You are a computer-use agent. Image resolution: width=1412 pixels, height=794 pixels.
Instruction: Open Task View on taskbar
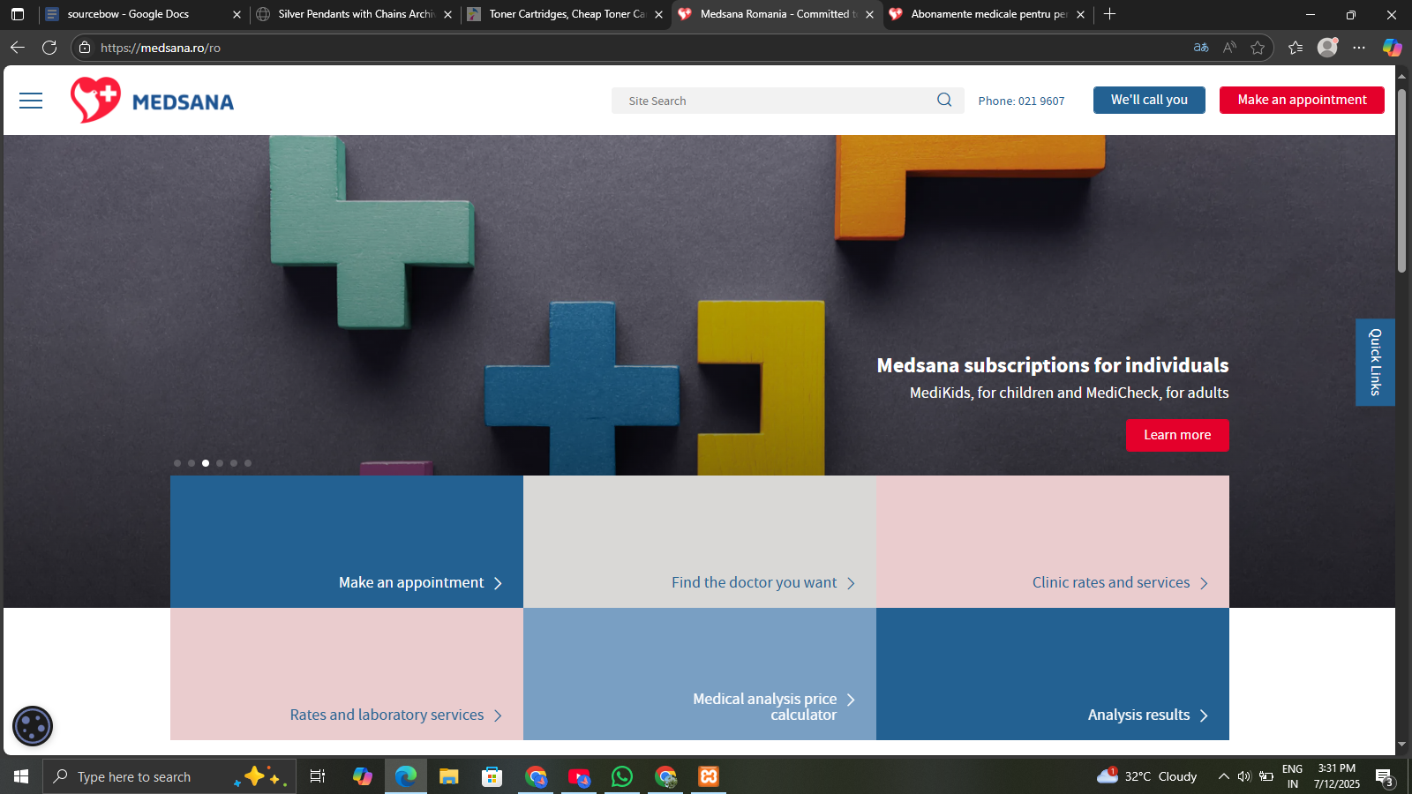[318, 776]
